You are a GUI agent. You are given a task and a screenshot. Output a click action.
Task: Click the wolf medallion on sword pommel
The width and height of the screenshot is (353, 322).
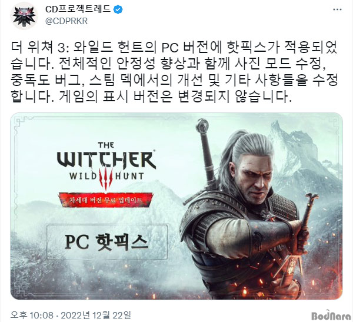pyautogui.click(x=203, y=126)
